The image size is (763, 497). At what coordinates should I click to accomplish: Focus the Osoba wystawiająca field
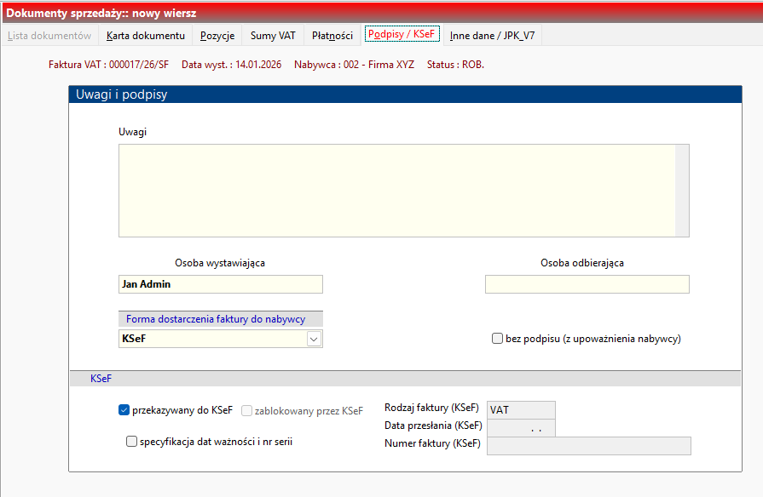(x=221, y=284)
